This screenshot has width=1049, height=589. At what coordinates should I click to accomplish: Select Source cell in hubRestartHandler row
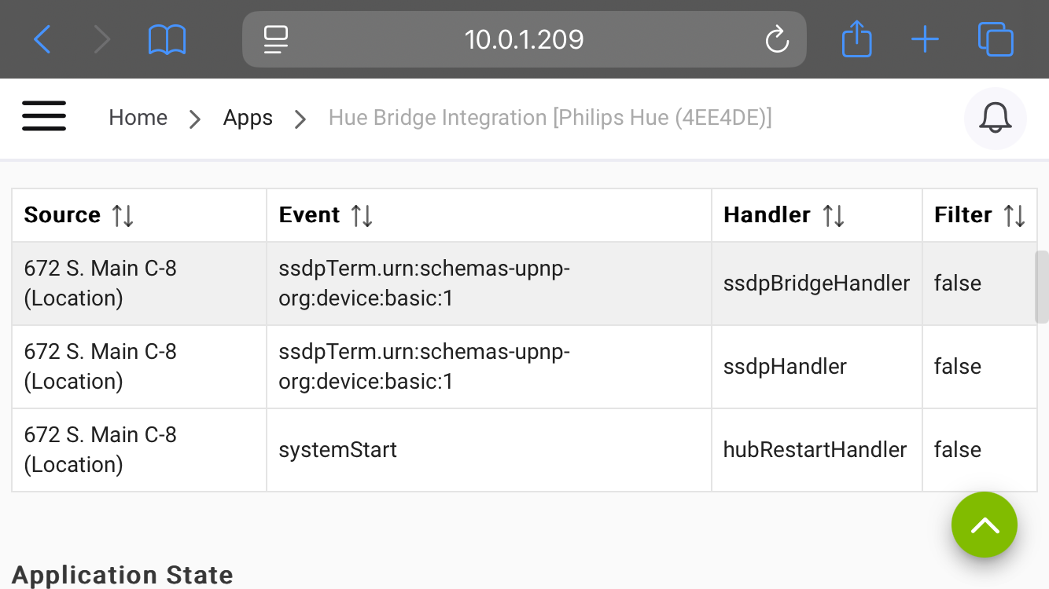[139, 450]
